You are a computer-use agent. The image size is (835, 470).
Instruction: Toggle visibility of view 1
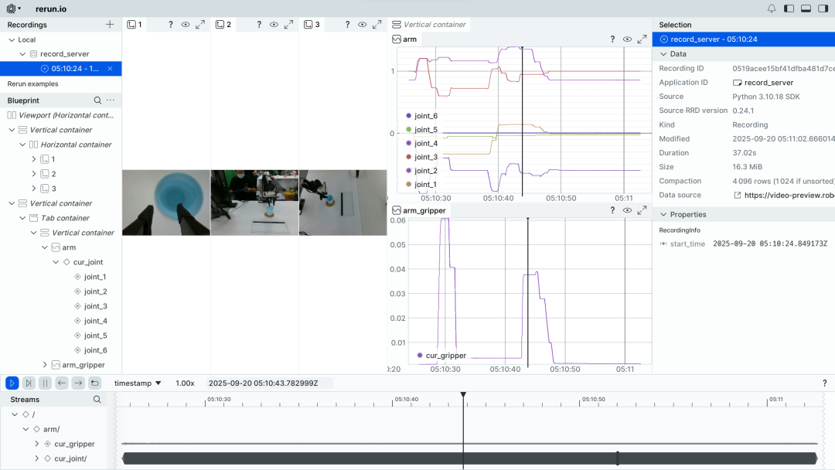coord(186,25)
